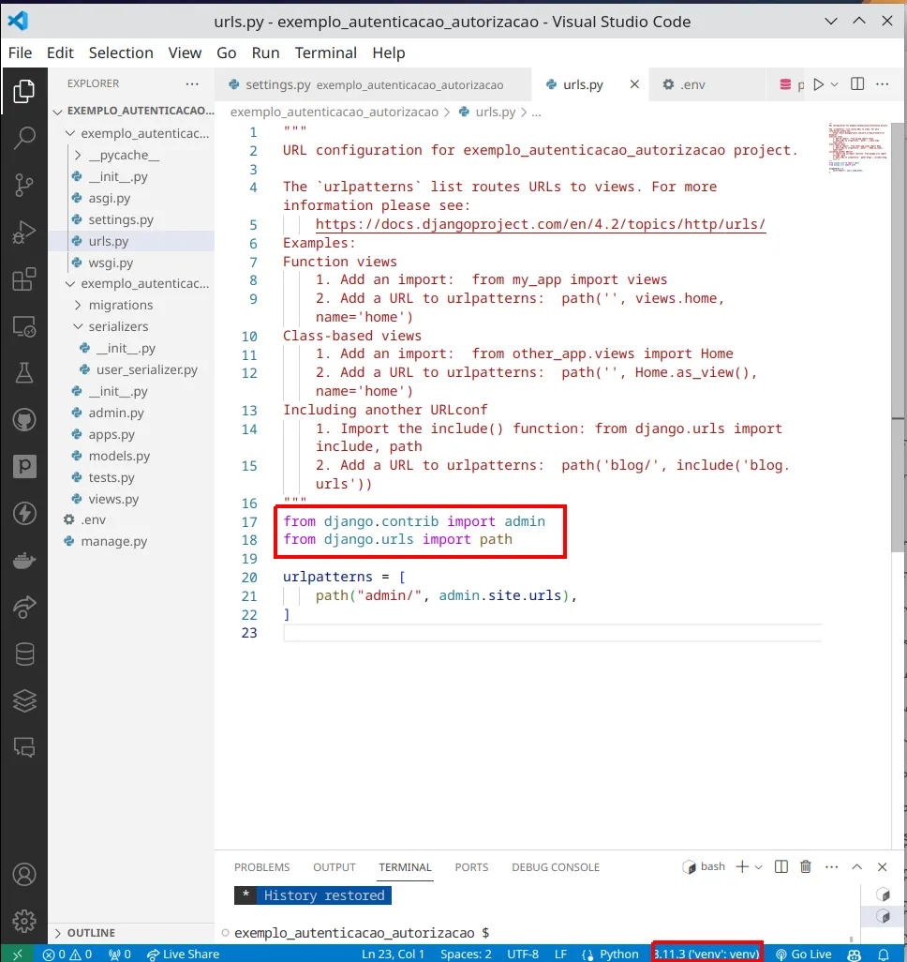
Task: Click the Copilot icon in status bar
Action: 855,954
